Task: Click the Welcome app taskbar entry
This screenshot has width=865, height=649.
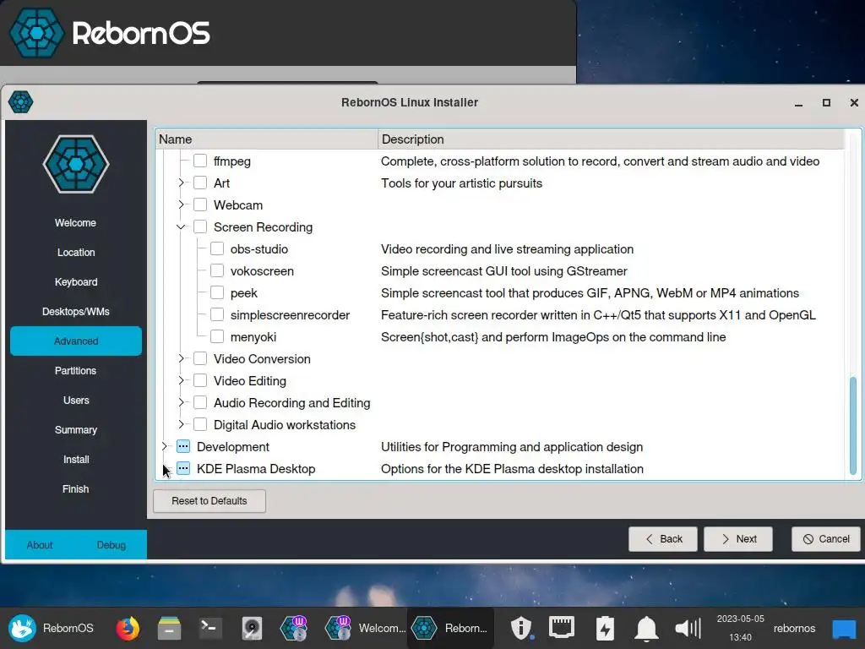Action: click(x=365, y=628)
